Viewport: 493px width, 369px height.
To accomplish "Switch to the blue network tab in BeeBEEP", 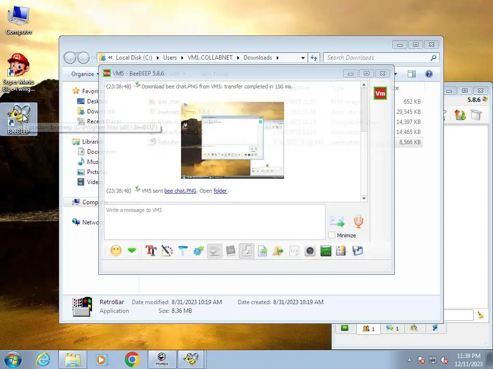I will 435,328.
